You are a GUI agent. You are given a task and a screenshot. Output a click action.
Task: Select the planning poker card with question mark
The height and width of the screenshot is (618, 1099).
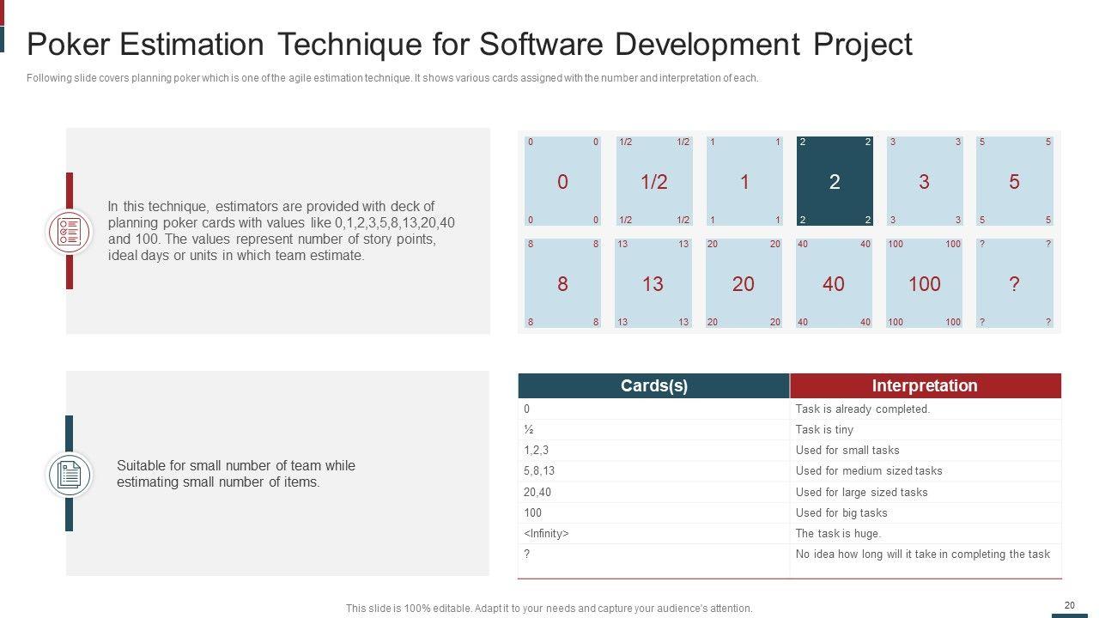1015,283
